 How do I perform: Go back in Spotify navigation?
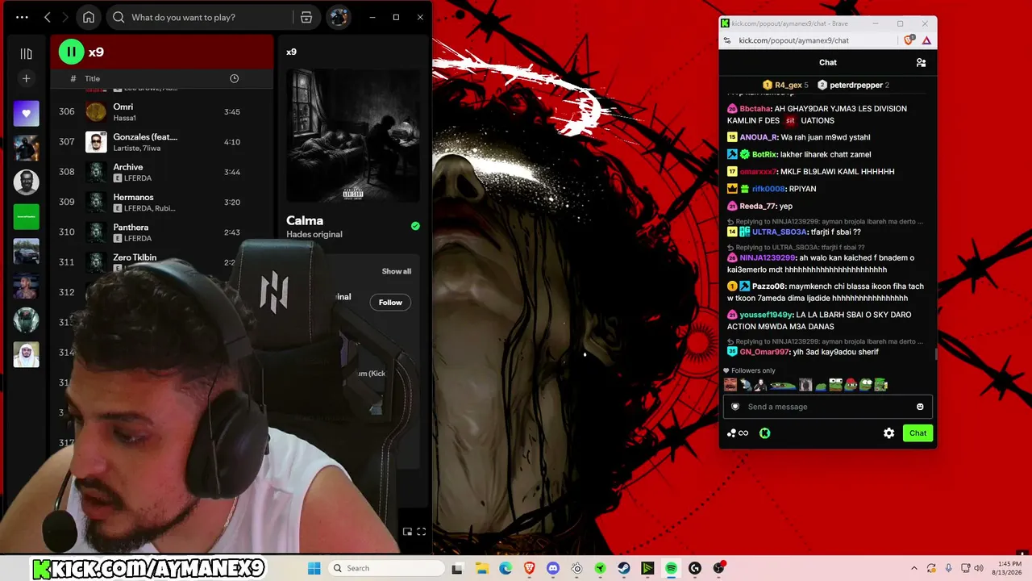pyautogui.click(x=48, y=17)
